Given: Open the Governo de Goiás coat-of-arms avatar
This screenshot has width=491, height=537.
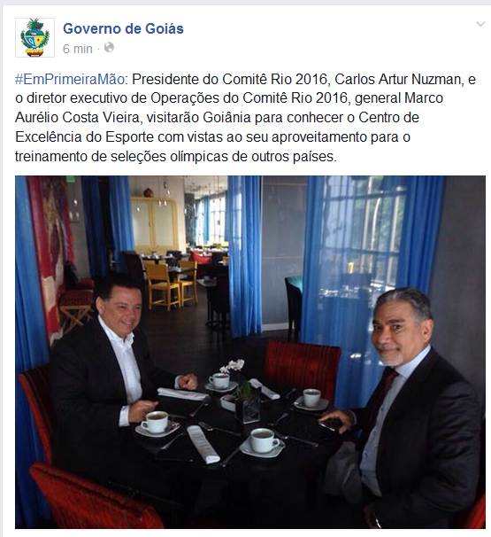Looking at the screenshot, I should [x=35, y=37].
